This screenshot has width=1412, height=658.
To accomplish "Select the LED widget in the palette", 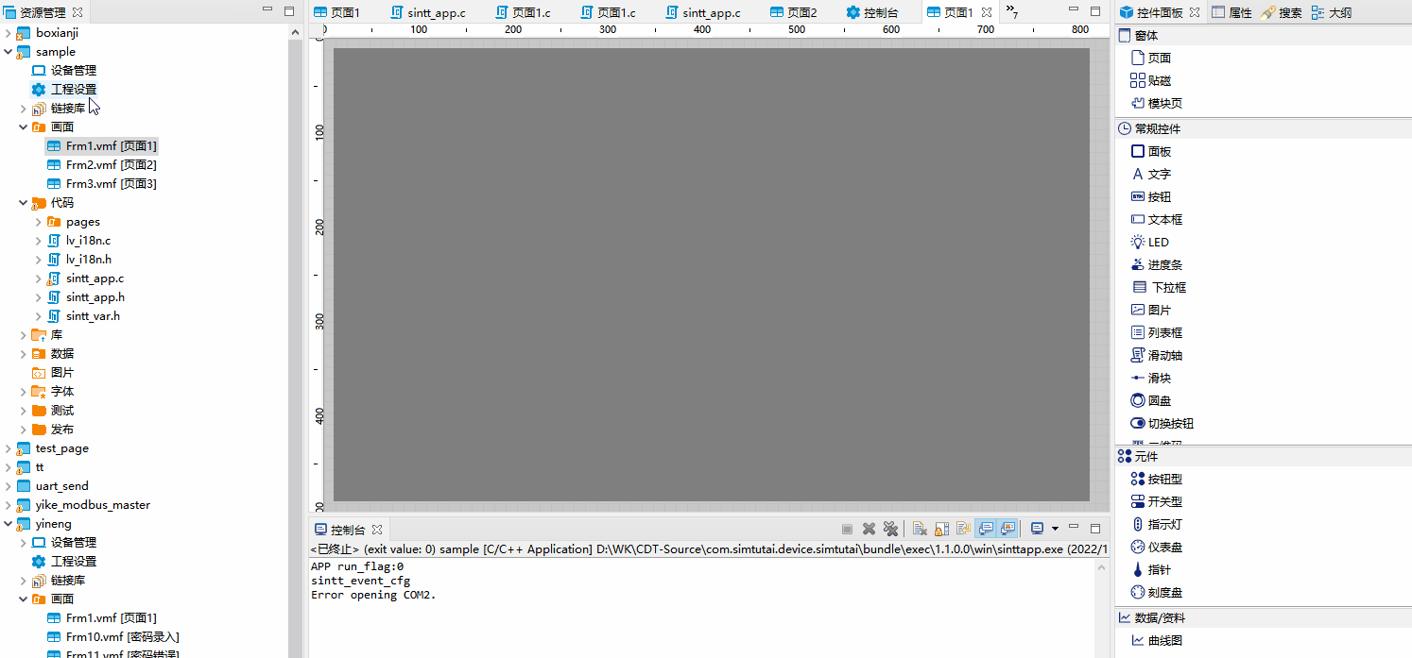I will tap(1157, 242).
